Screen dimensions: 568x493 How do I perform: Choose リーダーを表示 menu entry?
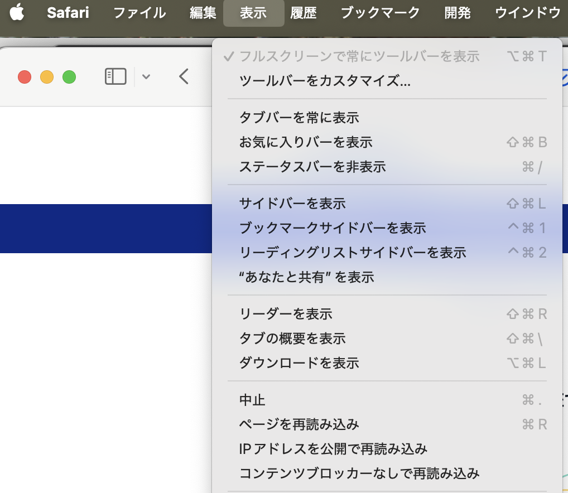click(286, 314)
